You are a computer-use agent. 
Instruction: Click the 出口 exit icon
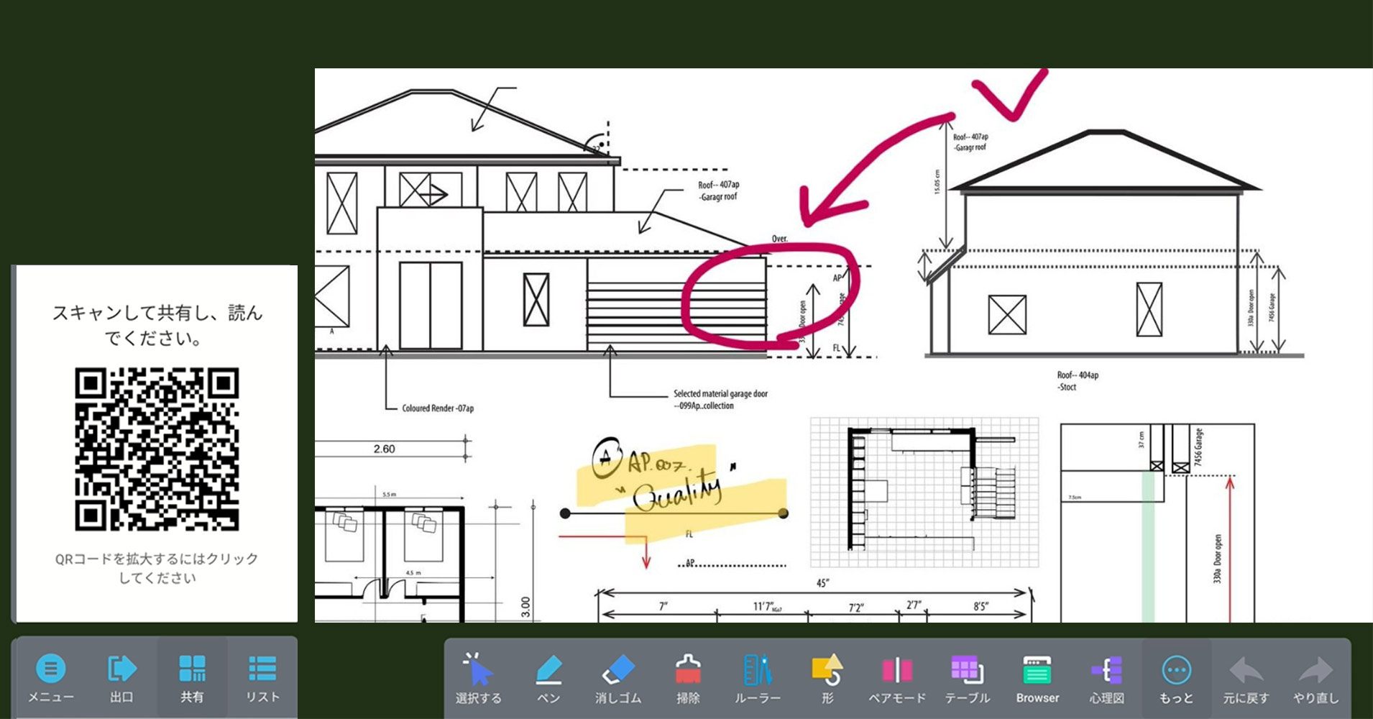click(x=121, y=677)
